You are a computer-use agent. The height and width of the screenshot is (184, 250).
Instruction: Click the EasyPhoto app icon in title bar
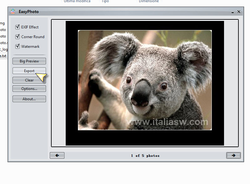click(13, 12)
